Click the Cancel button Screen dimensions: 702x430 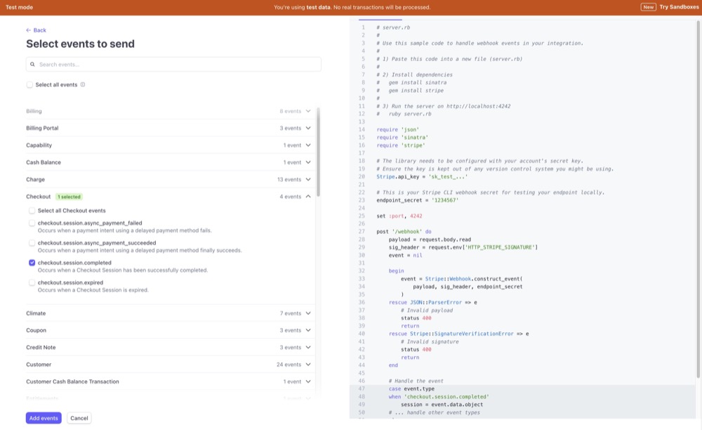(79, 418)
